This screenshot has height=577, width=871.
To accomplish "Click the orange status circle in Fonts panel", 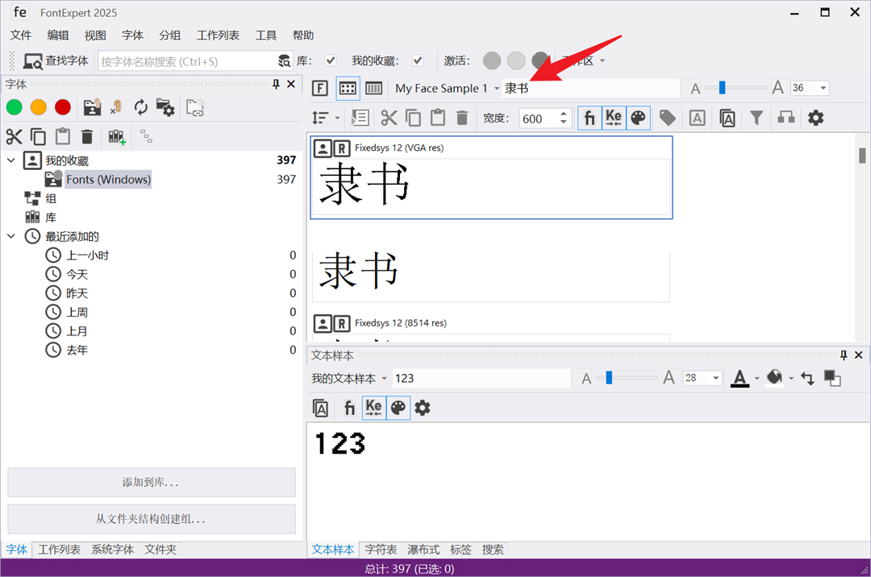I will (39, 107).
